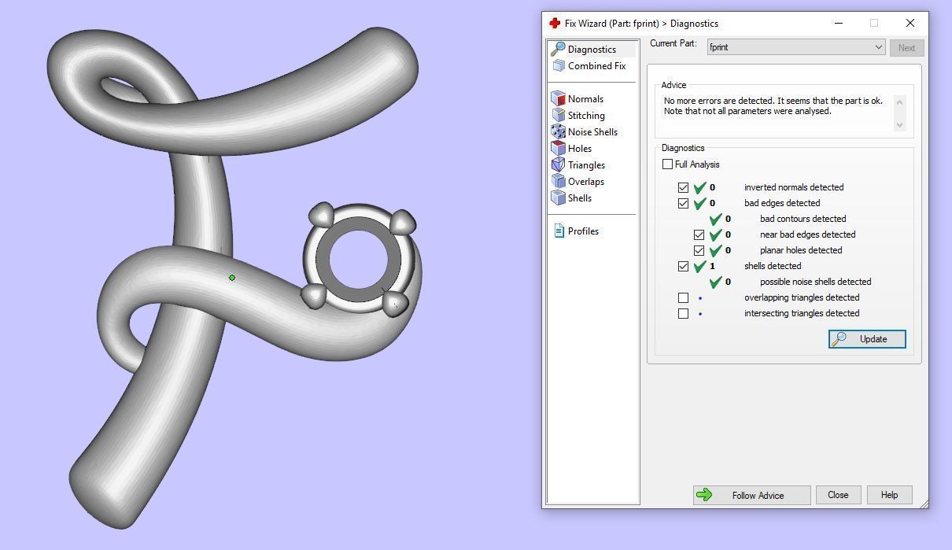Open the Normals fix page
The height and width of the screenshot is (550, 952).
585,99
